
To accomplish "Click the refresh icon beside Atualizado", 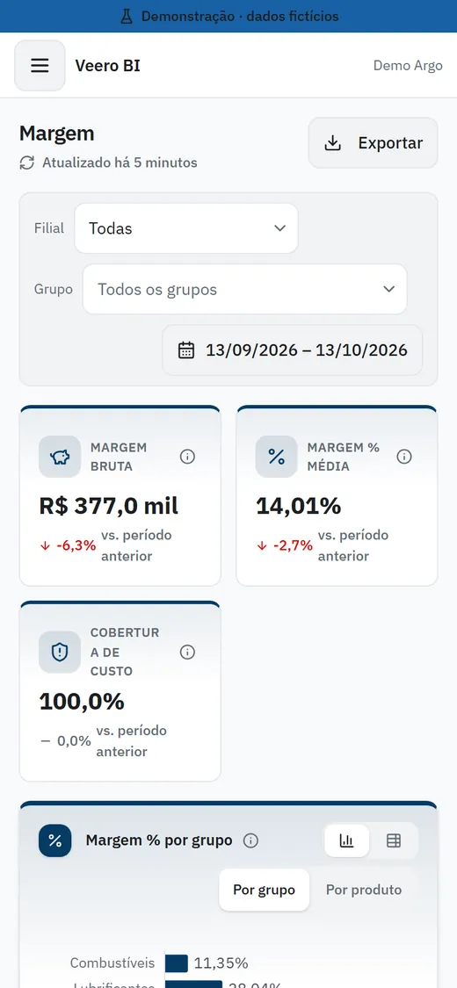I will click(26, 162).
